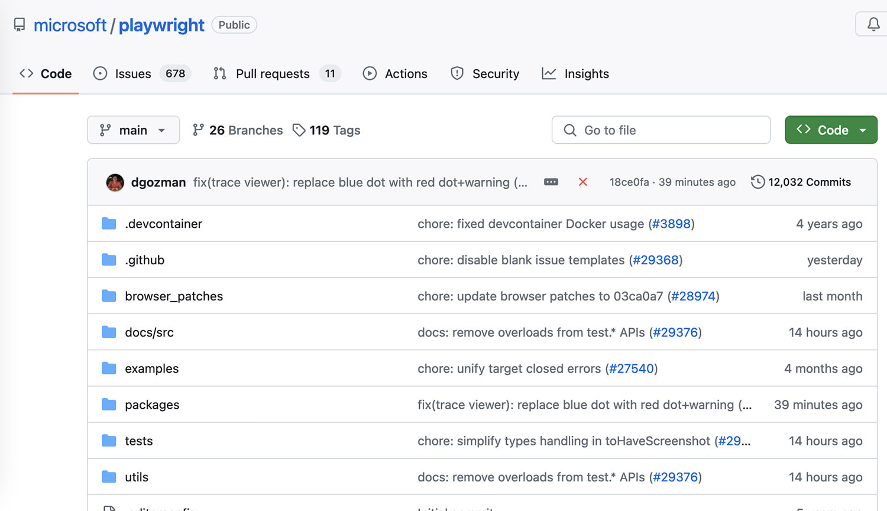Click the .github folder icon
The image size is (887, 511).
(x=109, y=260)
